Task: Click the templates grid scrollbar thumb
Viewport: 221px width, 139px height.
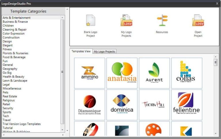Action: [216, 62]
